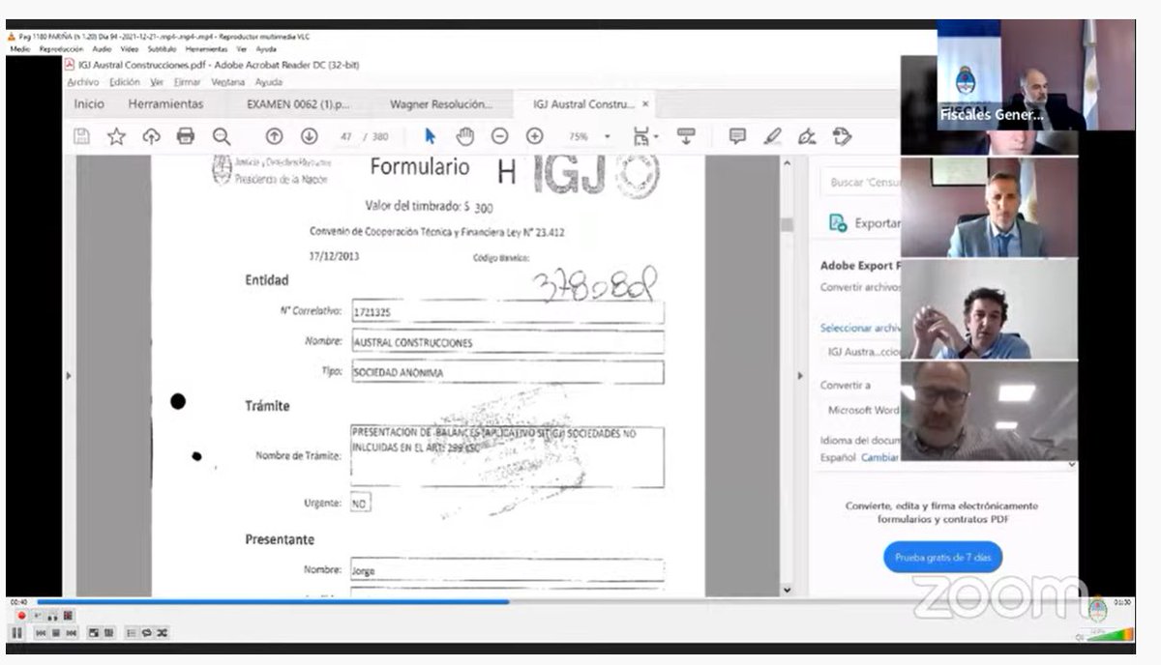
Task: Open Acrobat Ventana menu
Action: (228, 82)
